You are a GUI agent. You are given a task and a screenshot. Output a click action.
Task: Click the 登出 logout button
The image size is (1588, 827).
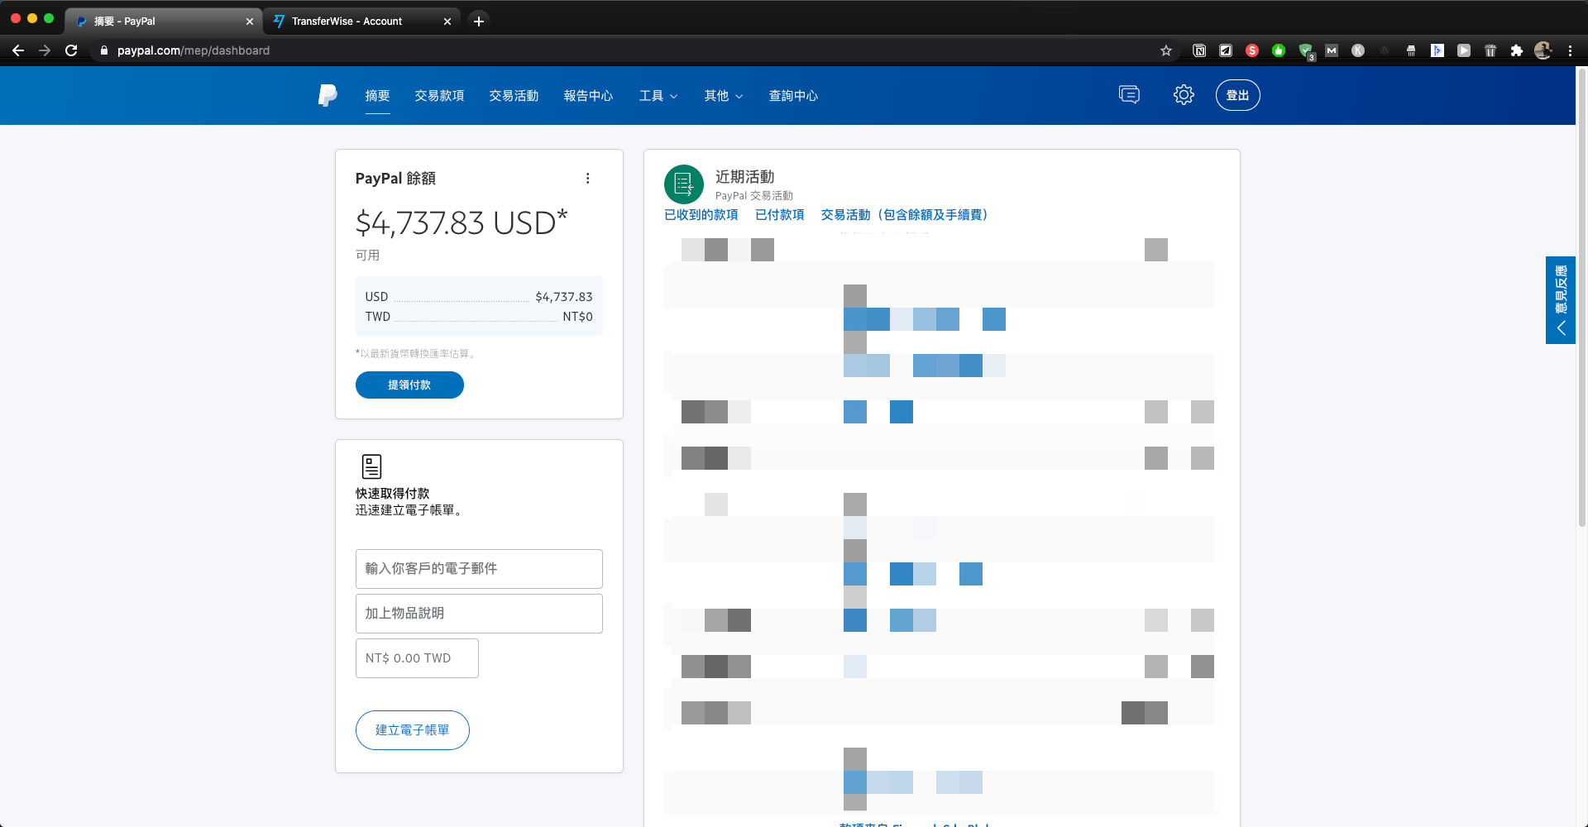click(1238, 95)
